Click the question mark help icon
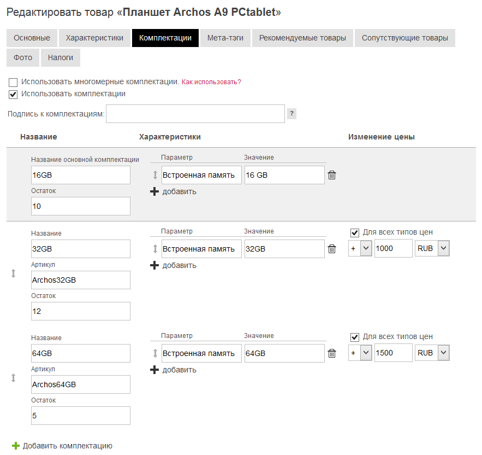The height and width of the screenshot is (455, 482). tap(291, 114)
